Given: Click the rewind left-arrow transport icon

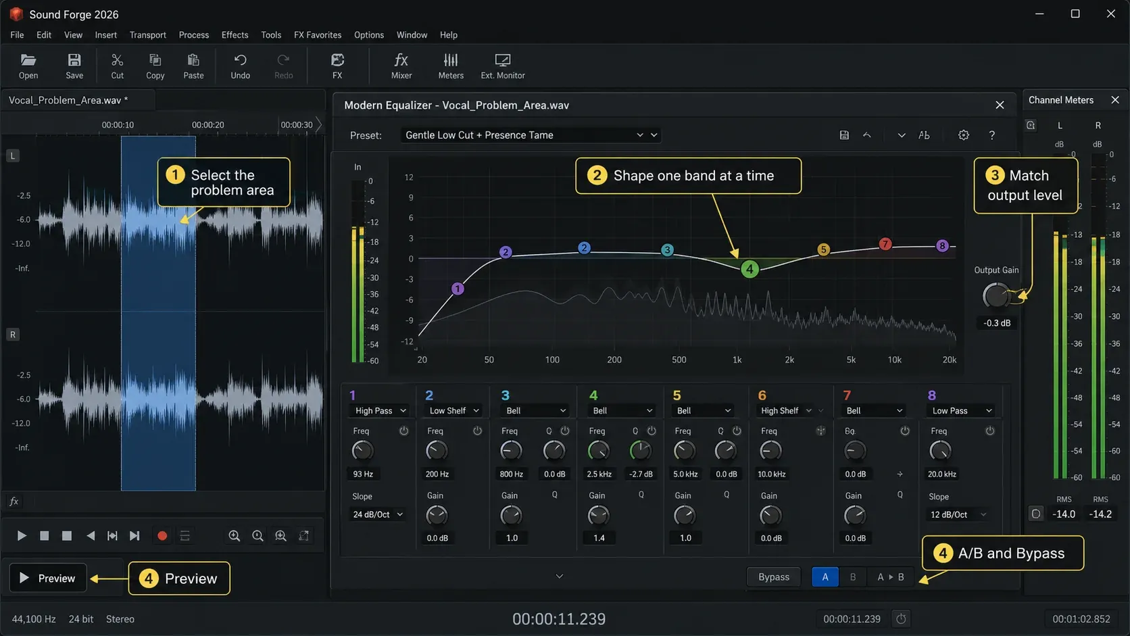Looking at the screenshot, I should tap(91, 536).
